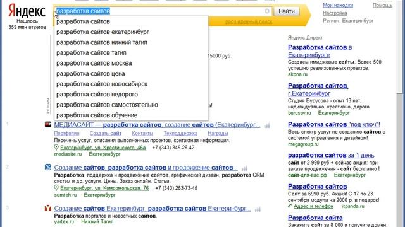Open stats bars icon next to sumteh result

point(244,168)
